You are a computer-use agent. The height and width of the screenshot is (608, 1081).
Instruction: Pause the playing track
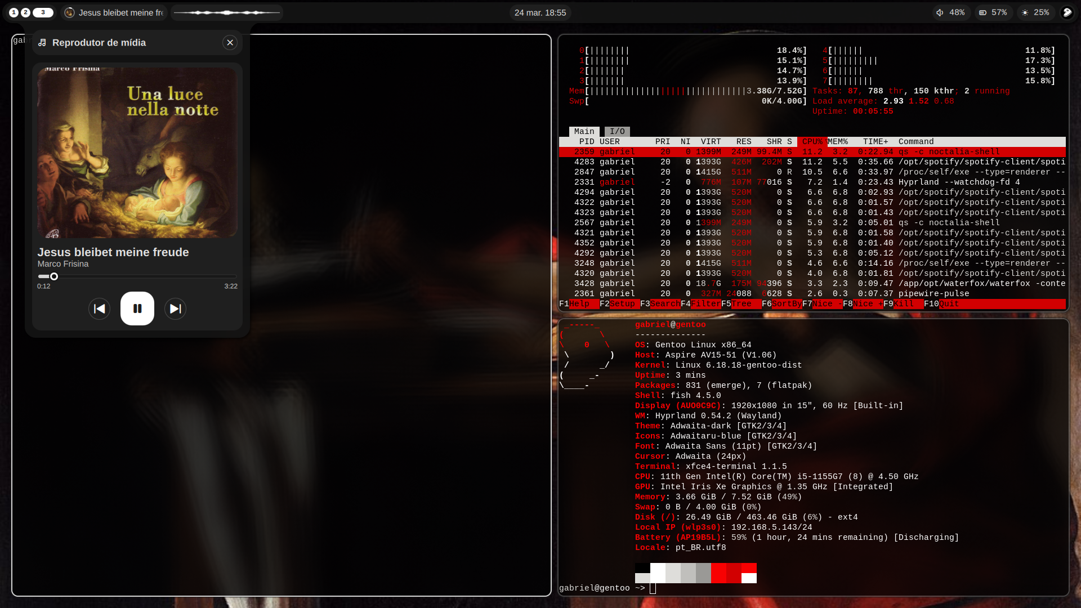coord(137,309)
